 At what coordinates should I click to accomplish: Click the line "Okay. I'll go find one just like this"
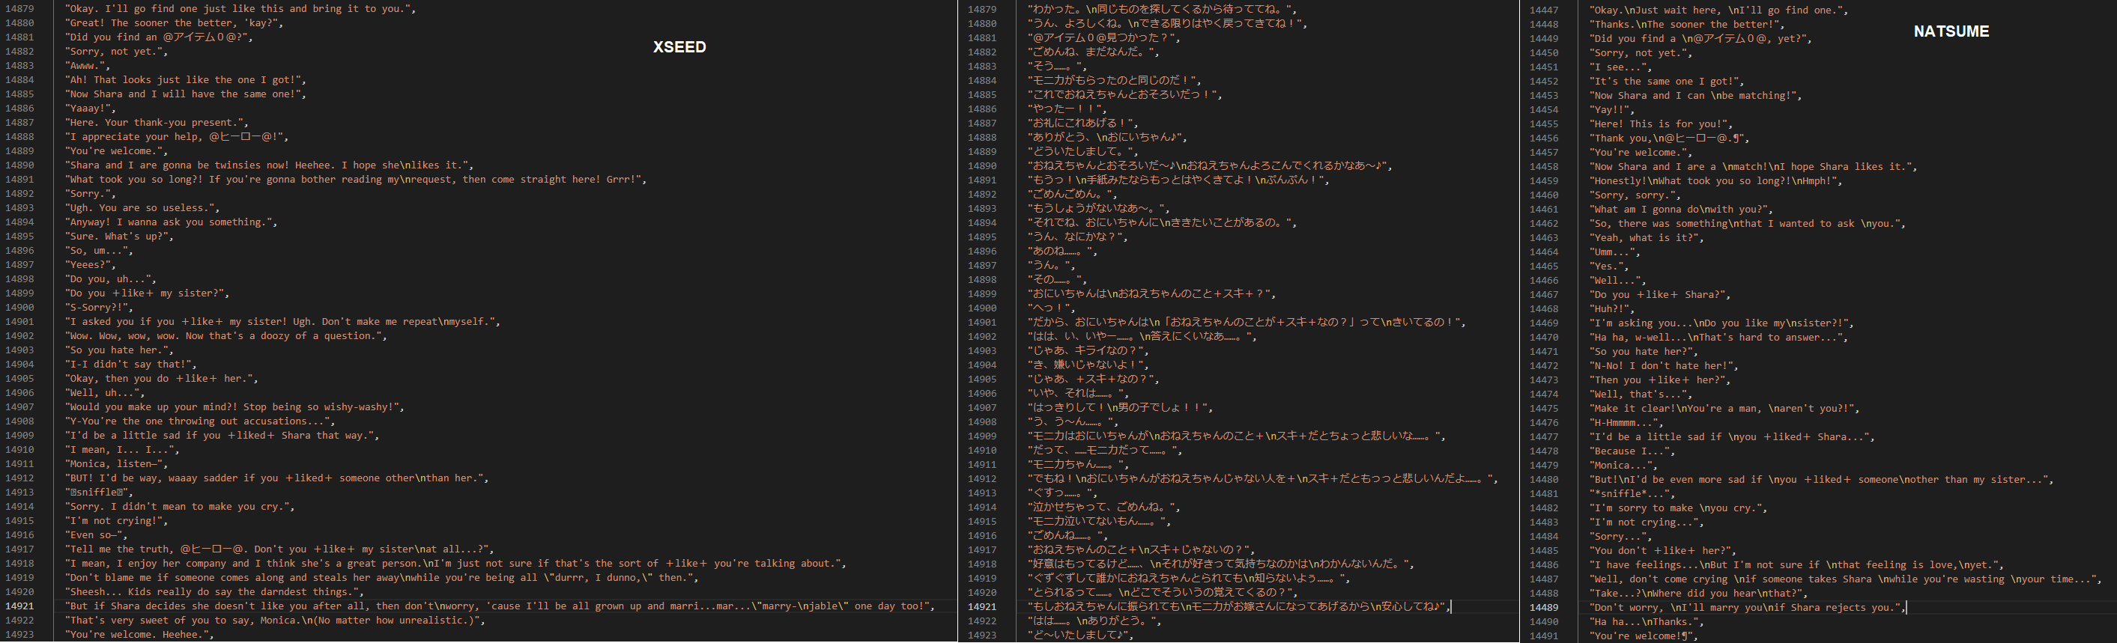click(x=240, y=9)
